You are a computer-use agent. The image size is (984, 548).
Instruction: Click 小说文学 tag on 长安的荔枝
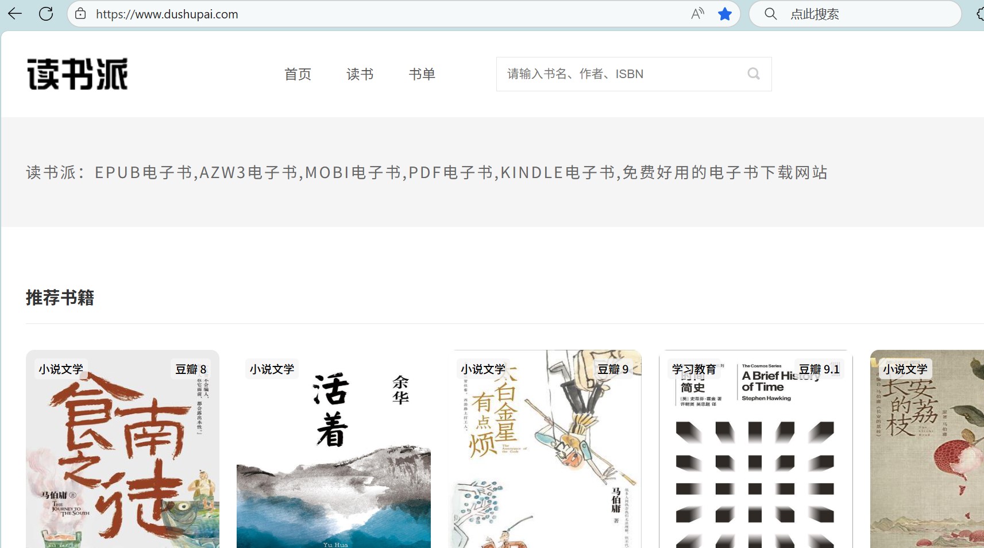(x=905, y=369)
